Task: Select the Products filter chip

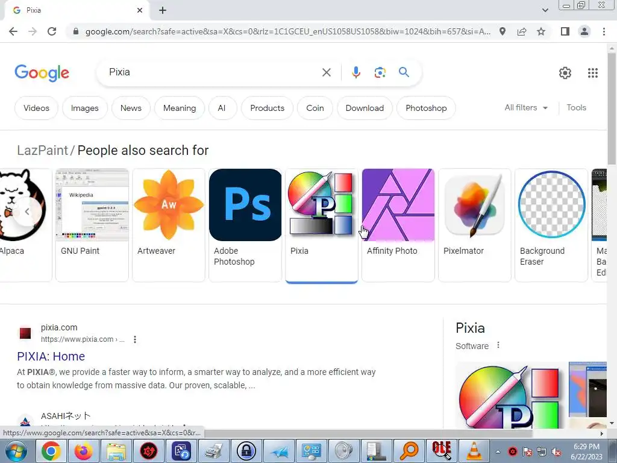Action: coord(267,108)
